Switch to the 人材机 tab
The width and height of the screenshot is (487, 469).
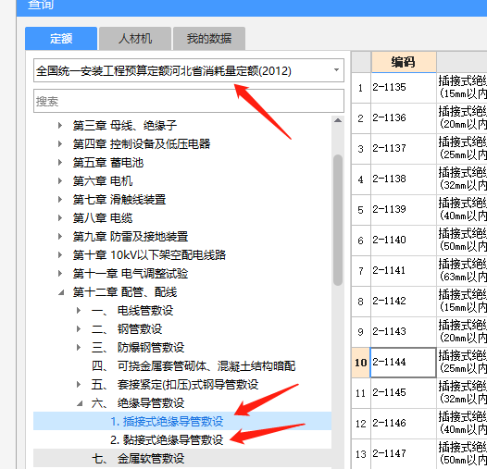135,39
